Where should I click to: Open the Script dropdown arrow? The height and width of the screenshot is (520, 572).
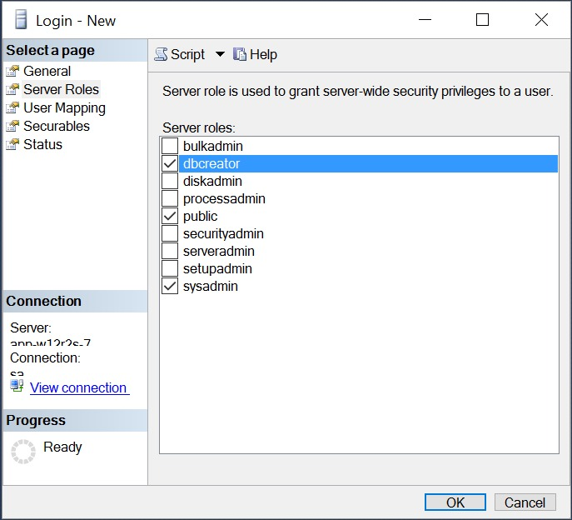point(221,55)
